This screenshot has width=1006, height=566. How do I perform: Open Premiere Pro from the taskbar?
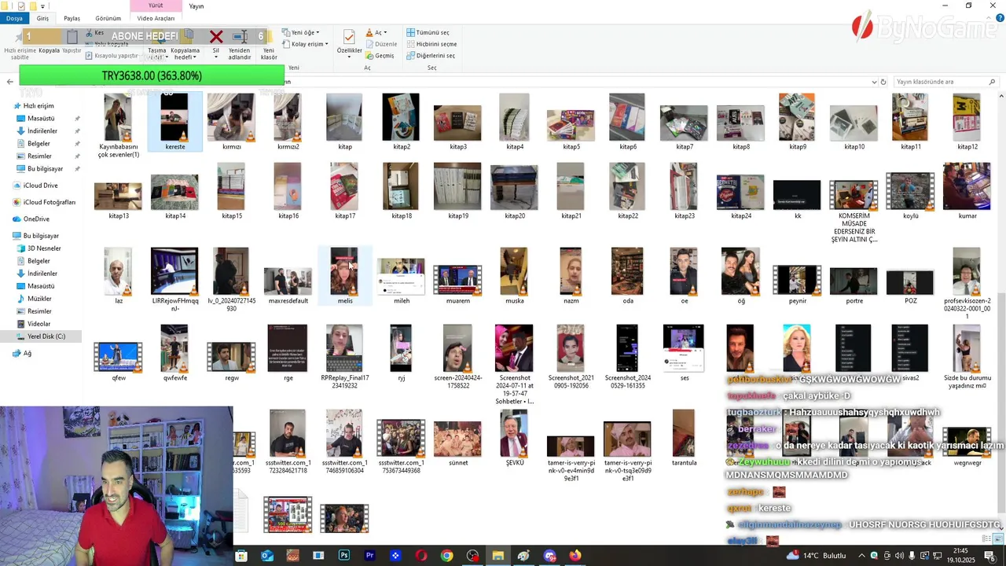(x=369, y=556)
